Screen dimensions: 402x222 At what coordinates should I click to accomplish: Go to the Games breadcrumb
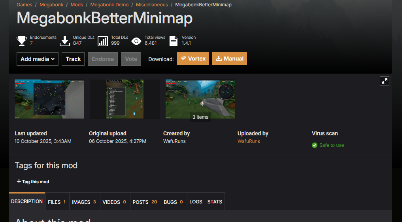click(x=25, y=5)
